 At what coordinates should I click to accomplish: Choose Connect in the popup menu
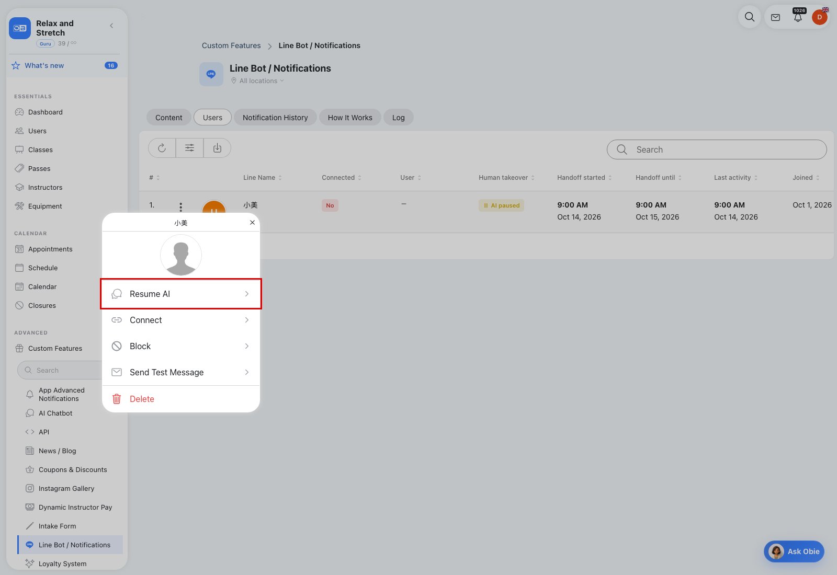coord(181,320)
